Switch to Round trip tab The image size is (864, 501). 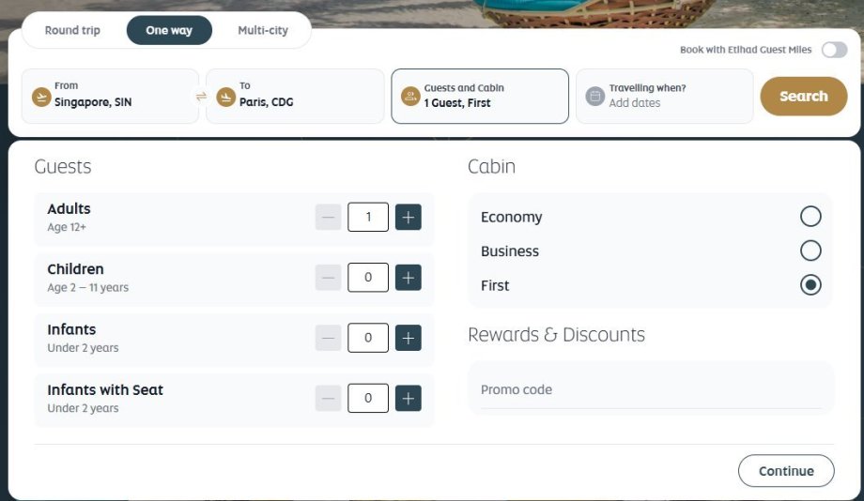pyautogui.click(x=72, y=30)
